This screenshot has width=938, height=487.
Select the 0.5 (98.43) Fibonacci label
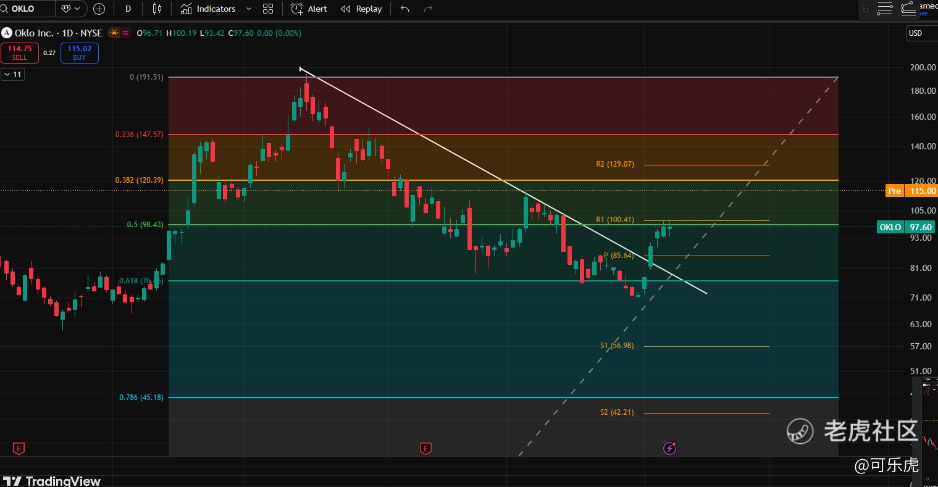[145, 225]
